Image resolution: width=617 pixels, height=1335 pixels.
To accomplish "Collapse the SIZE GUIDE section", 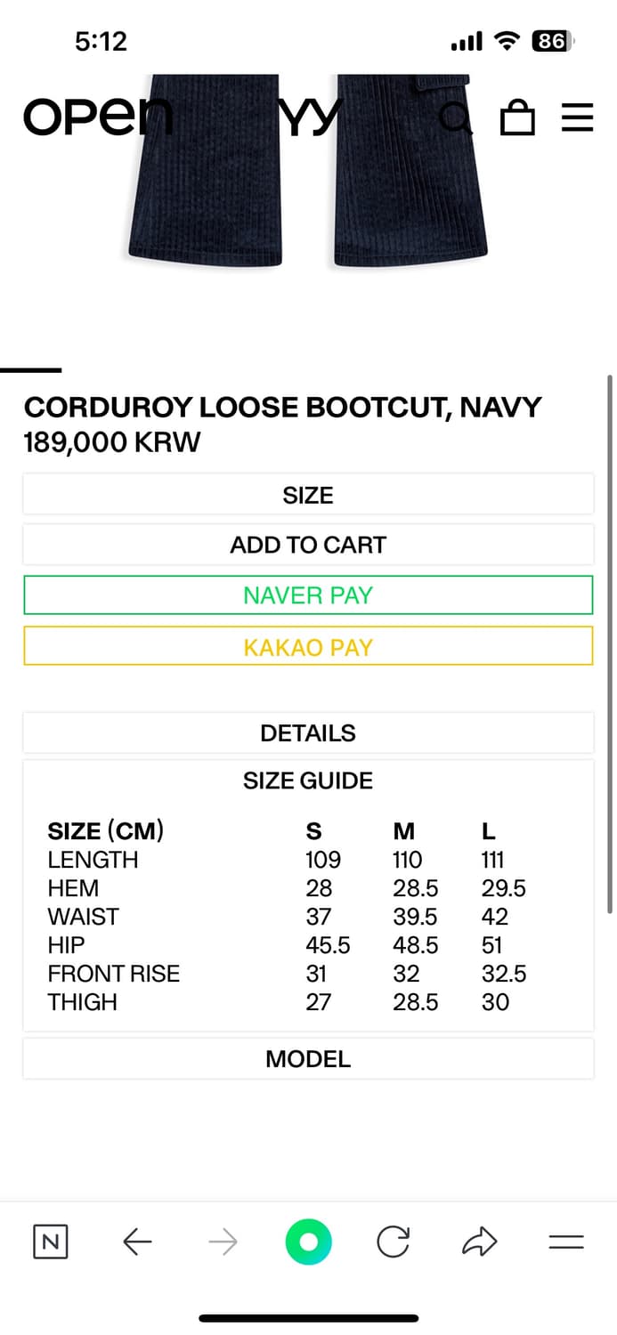I will [308, 781].
